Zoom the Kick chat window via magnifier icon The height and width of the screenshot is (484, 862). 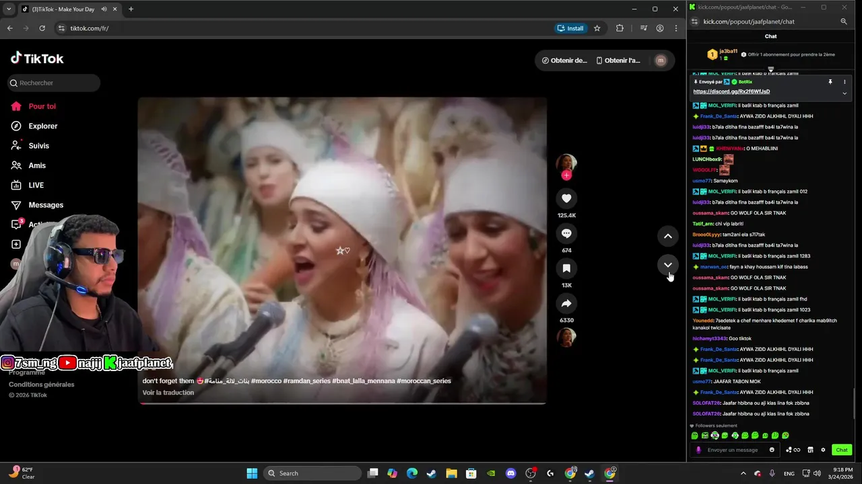[x=844, y=22]
